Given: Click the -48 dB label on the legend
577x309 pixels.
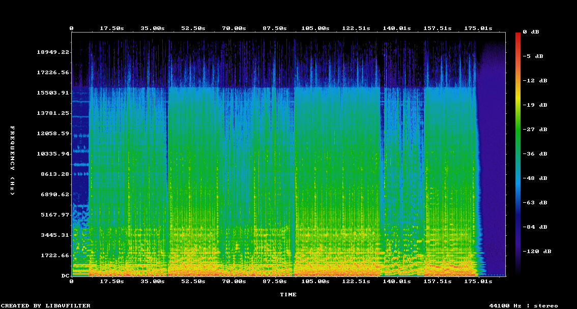Looking at the screenshot, I should pos(536,178).
